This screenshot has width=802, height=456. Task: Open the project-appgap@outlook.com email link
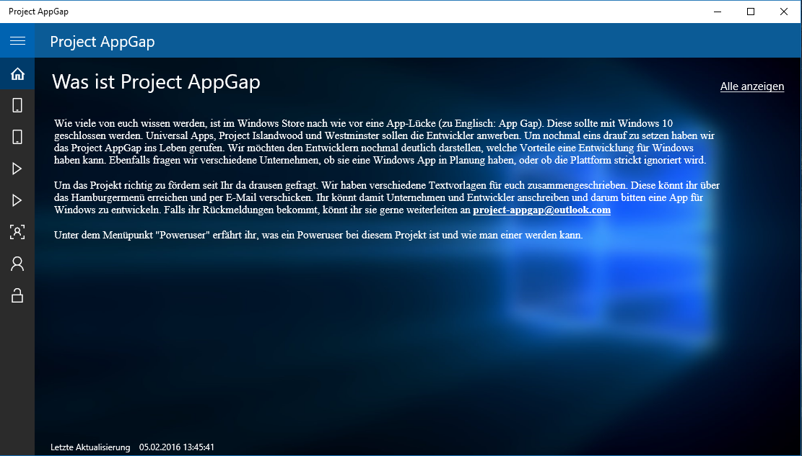click(x=541, y=210)
